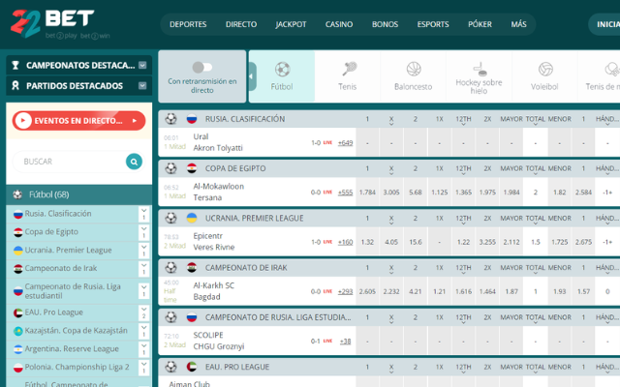Toggle Con retransmisión en directo switch
The image size is (620, 387).
(202, 67)
